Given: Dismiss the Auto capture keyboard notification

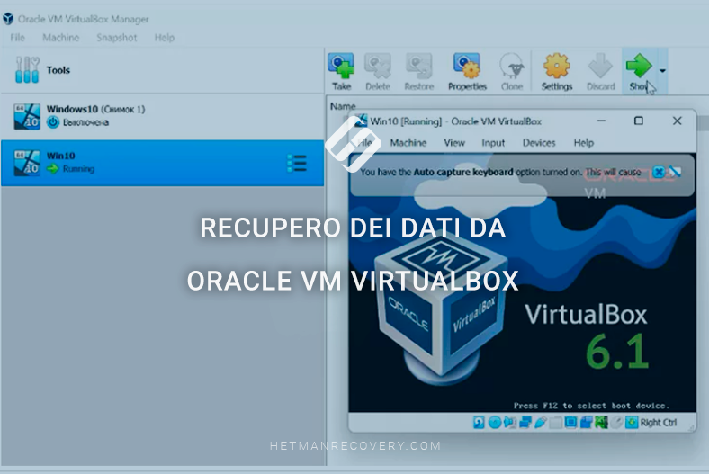Looking at the screenshot, I should [x=659, y=172].
